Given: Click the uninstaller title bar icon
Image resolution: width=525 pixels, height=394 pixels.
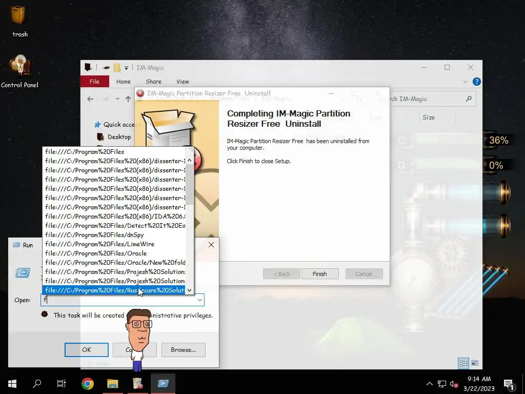Looking at the screenshot, I should tap(140, 93).
